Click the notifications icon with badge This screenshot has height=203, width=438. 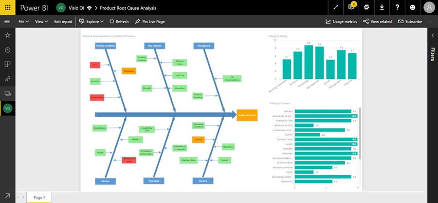pyautogui.click(x=351, y=7)
